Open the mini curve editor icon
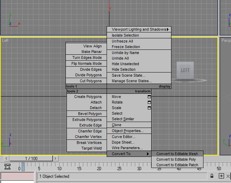The image size is (231, 183). tap(7, 167)
